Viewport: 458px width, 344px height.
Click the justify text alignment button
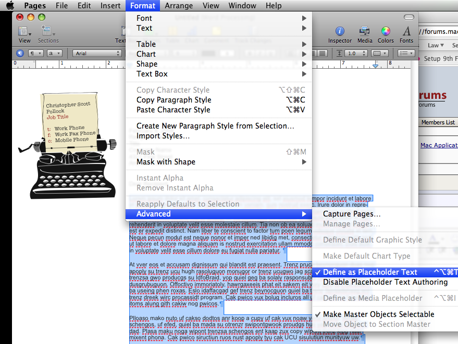pos(322,54)
